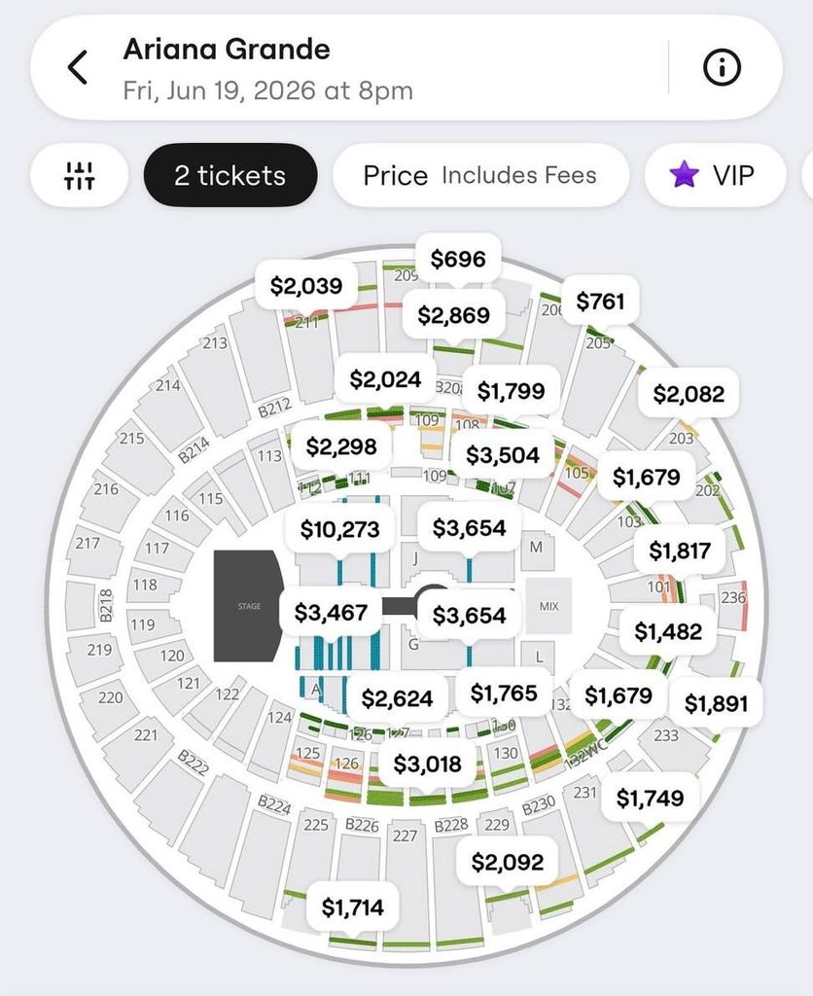The width and height of the screenshot is (813, 996).
Task: Pick the $1,714 price marker
Action: 352,907
